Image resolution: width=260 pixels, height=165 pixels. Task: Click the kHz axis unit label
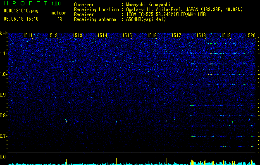pos(4,33)
